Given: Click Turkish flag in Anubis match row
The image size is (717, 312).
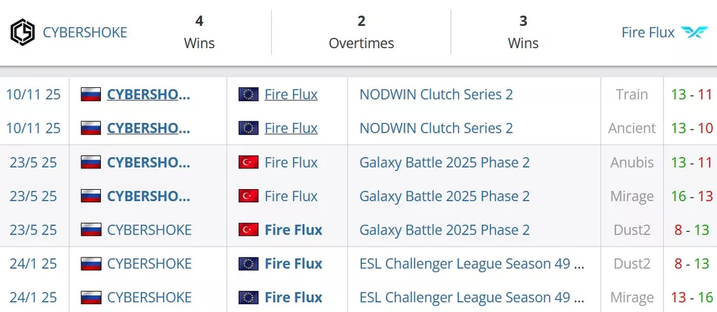Looking at the screenshot, I should [x=248, y=163].
